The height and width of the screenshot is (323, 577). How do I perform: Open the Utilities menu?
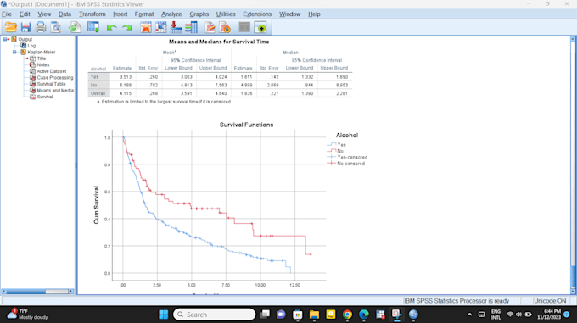click(x=226, y=14)
